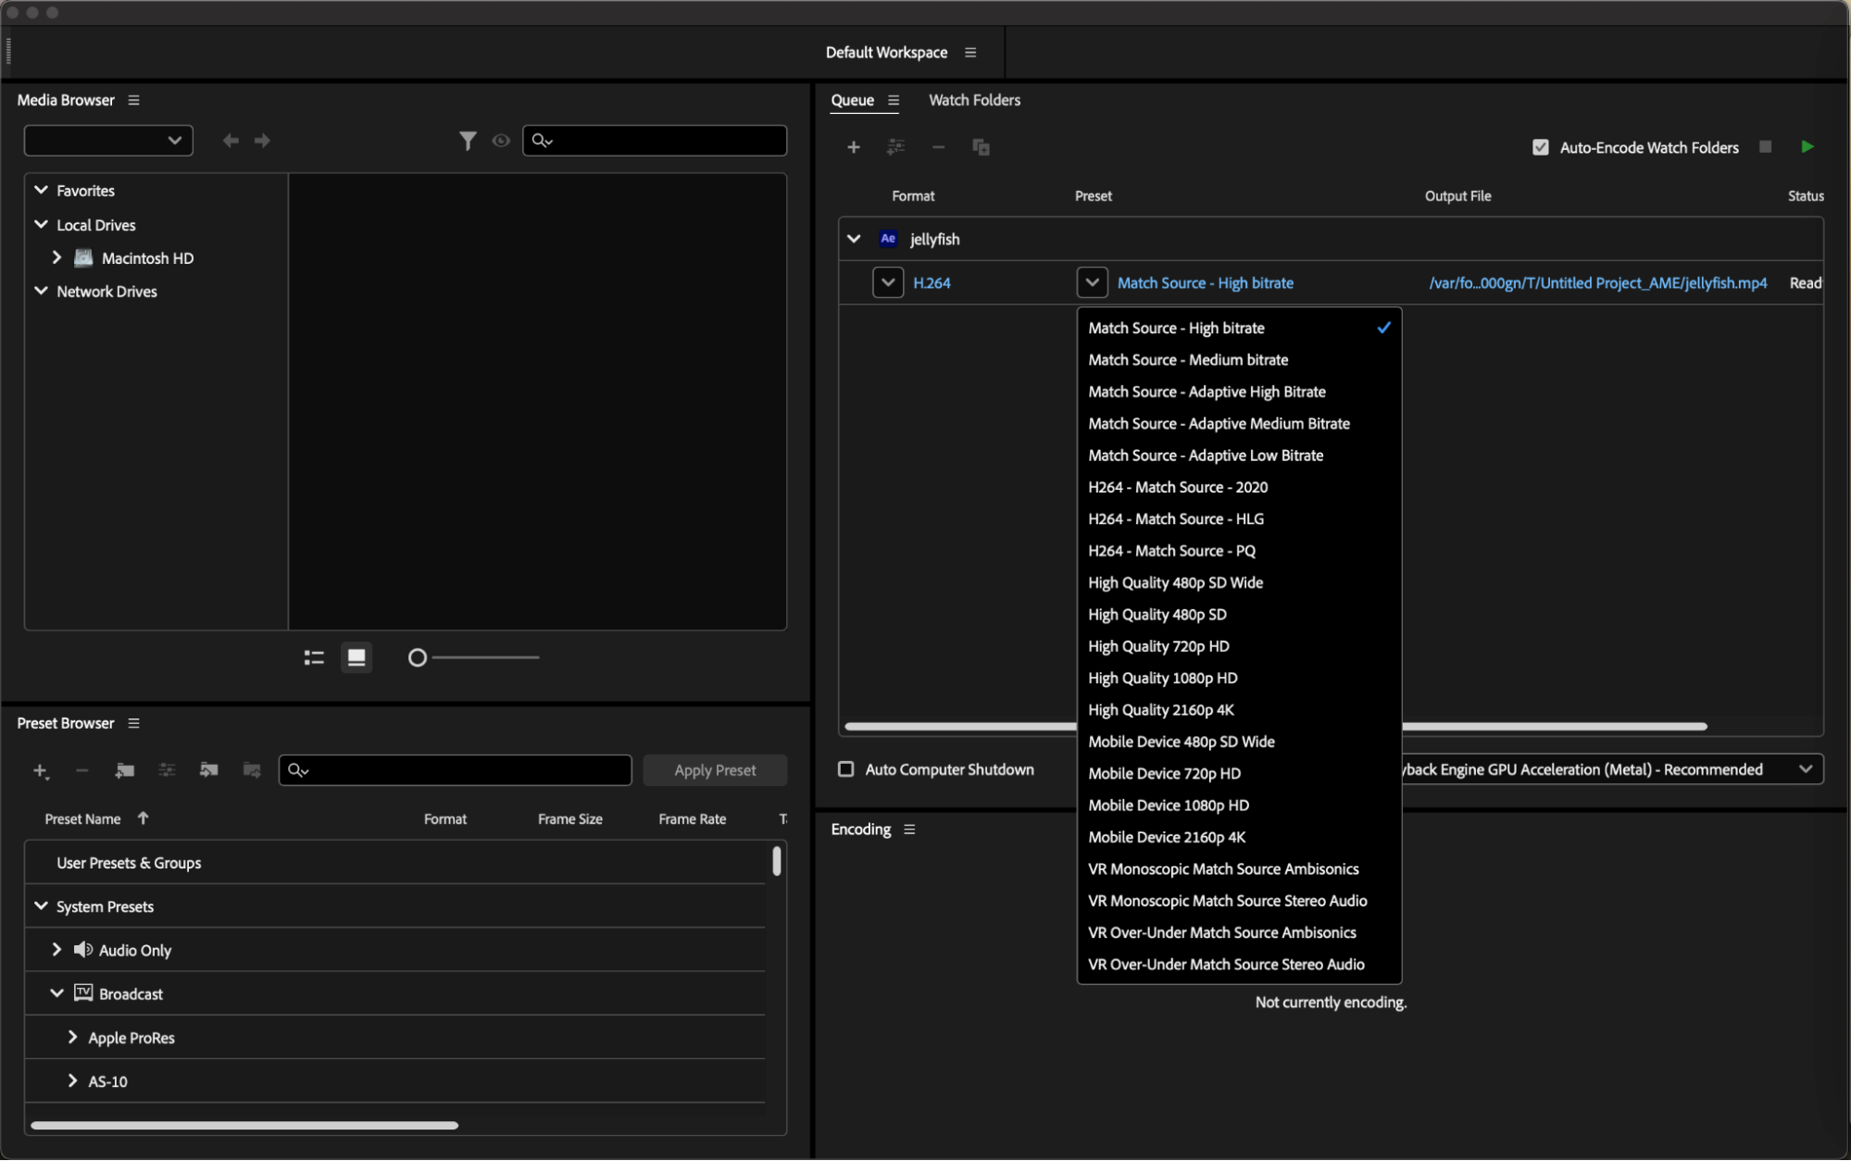The width and height of the screenshot is (1851, 1161).
Task: Open the H.264 format dropdown arrow
Action: 887,282
